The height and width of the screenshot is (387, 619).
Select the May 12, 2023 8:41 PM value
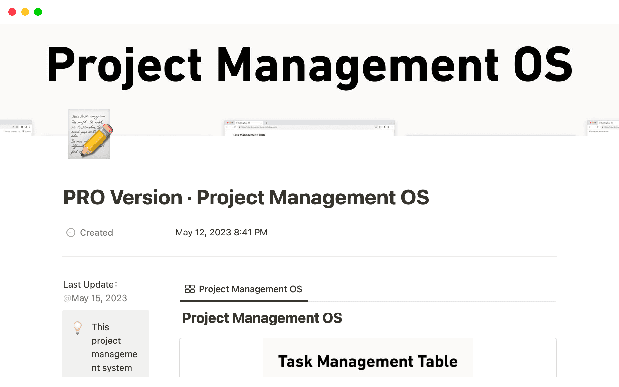point(221,232)
